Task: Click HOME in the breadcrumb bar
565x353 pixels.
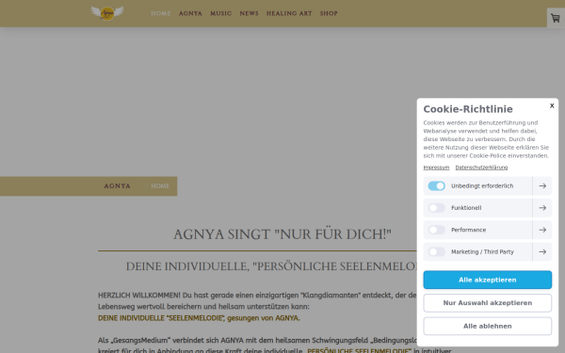Action: 160,186
